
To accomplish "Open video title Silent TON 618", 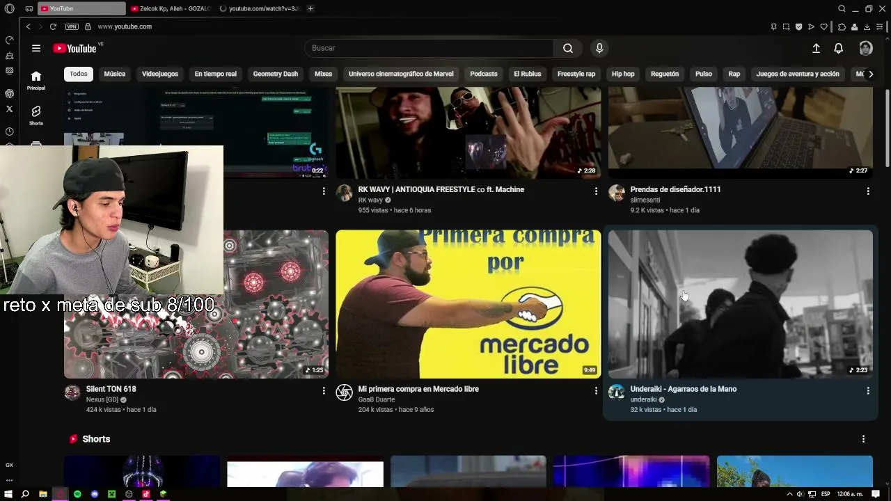I will (111, 389).
